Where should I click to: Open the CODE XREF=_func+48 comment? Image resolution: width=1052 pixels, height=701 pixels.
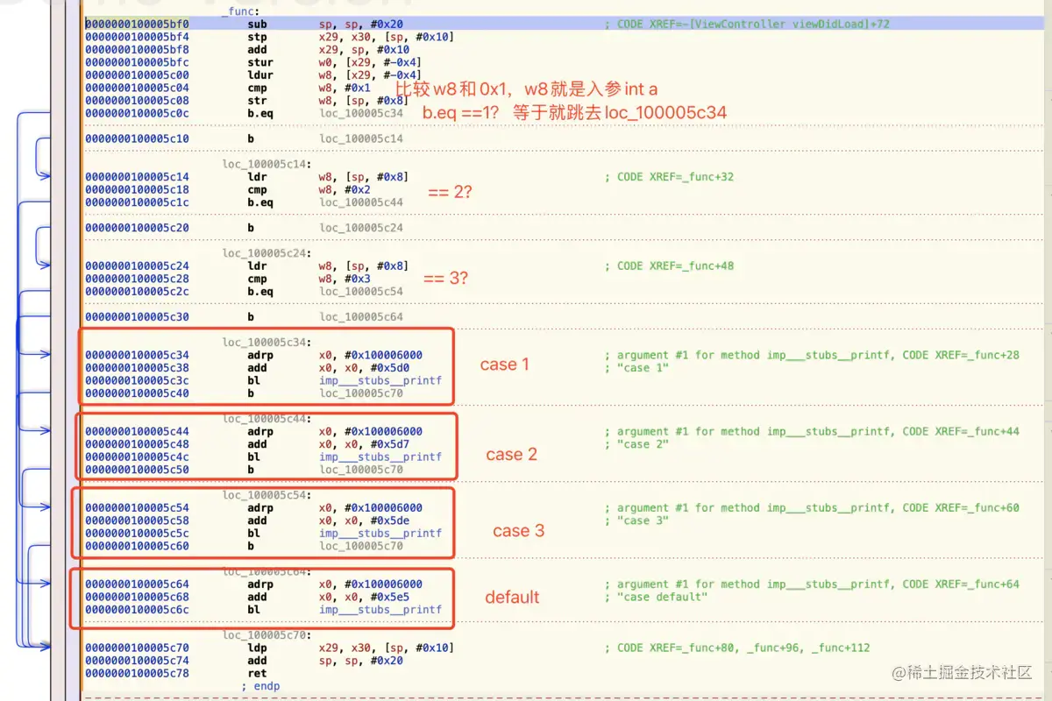[669, 266]
